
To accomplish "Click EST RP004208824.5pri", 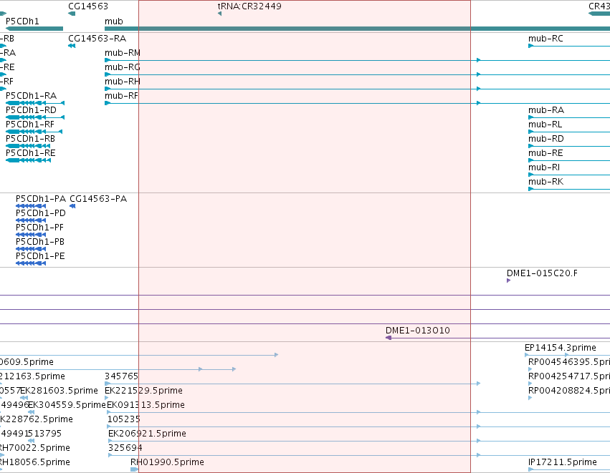I will (568, 391).
